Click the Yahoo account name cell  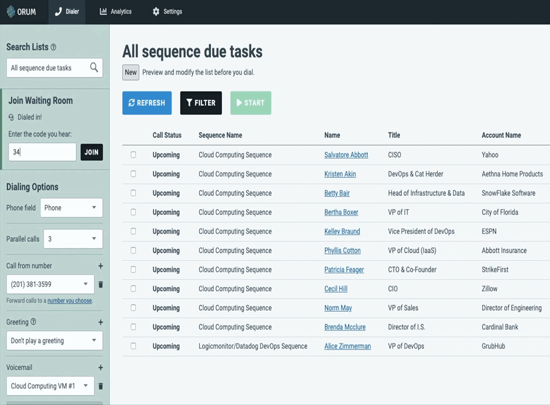click(490, 154)
